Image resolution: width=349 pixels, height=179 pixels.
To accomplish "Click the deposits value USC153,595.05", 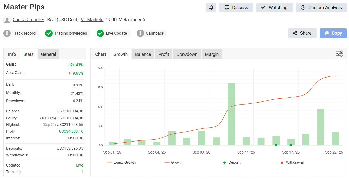I will click(x=70, y=148).
